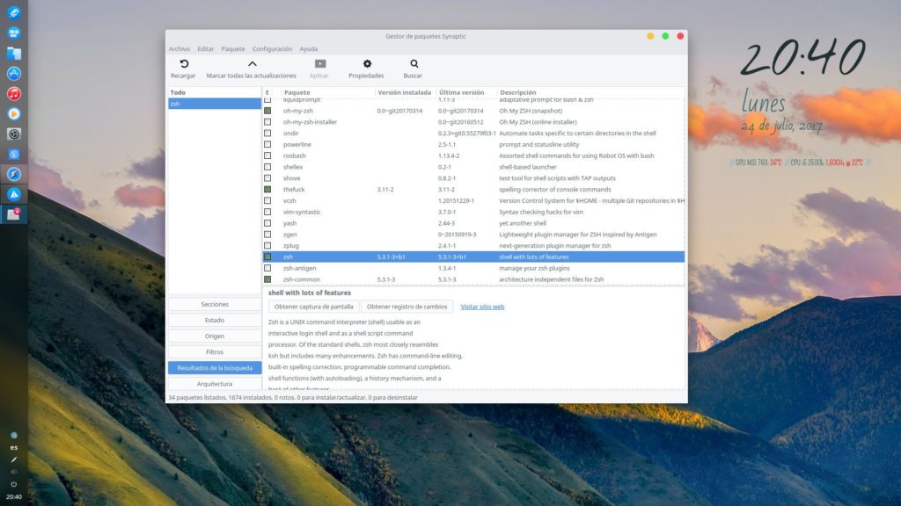Toggle the checkbox for thefuck package

tap(267, 190)
